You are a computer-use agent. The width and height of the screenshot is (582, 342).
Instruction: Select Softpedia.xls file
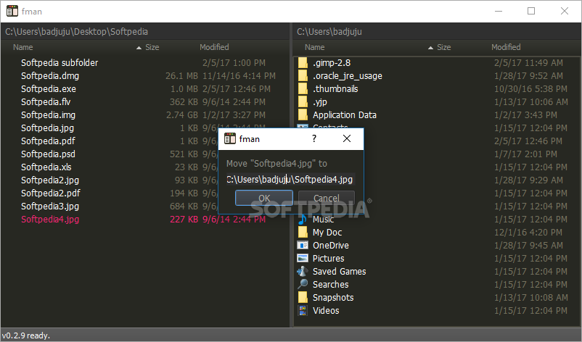(x=46, y=167)
